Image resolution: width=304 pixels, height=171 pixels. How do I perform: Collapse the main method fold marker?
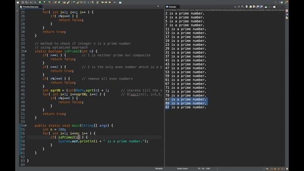click(x=26, y=125)
